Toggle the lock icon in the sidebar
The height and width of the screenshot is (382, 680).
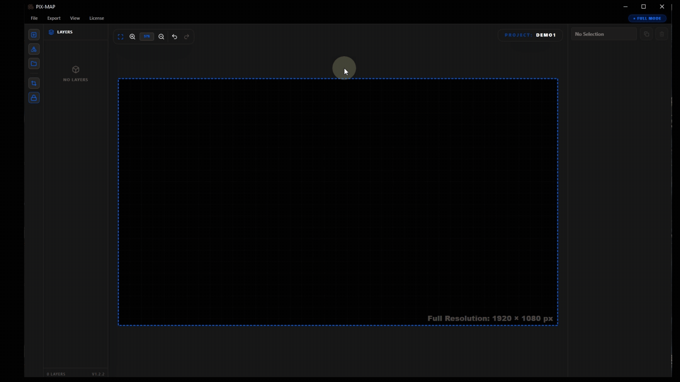pyautogui.click(x=34, y=98)
